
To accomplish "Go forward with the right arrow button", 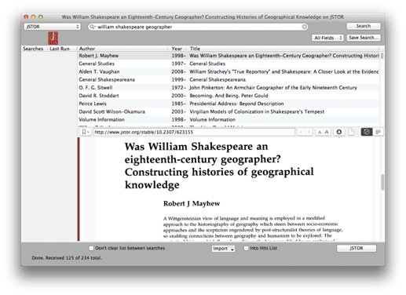I will [x=309, y=132].
